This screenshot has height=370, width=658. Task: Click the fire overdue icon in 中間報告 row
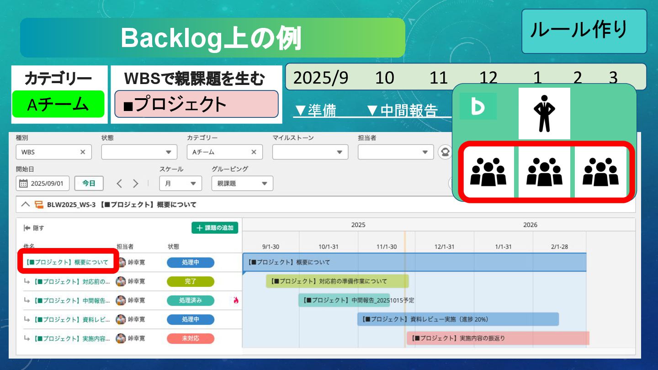click(x=236, y=301)
